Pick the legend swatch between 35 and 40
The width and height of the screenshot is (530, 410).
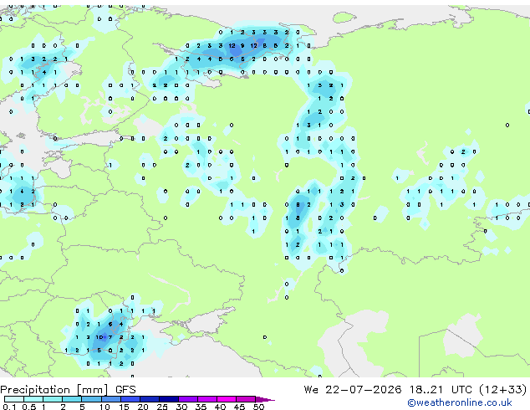tap(207, 399)
